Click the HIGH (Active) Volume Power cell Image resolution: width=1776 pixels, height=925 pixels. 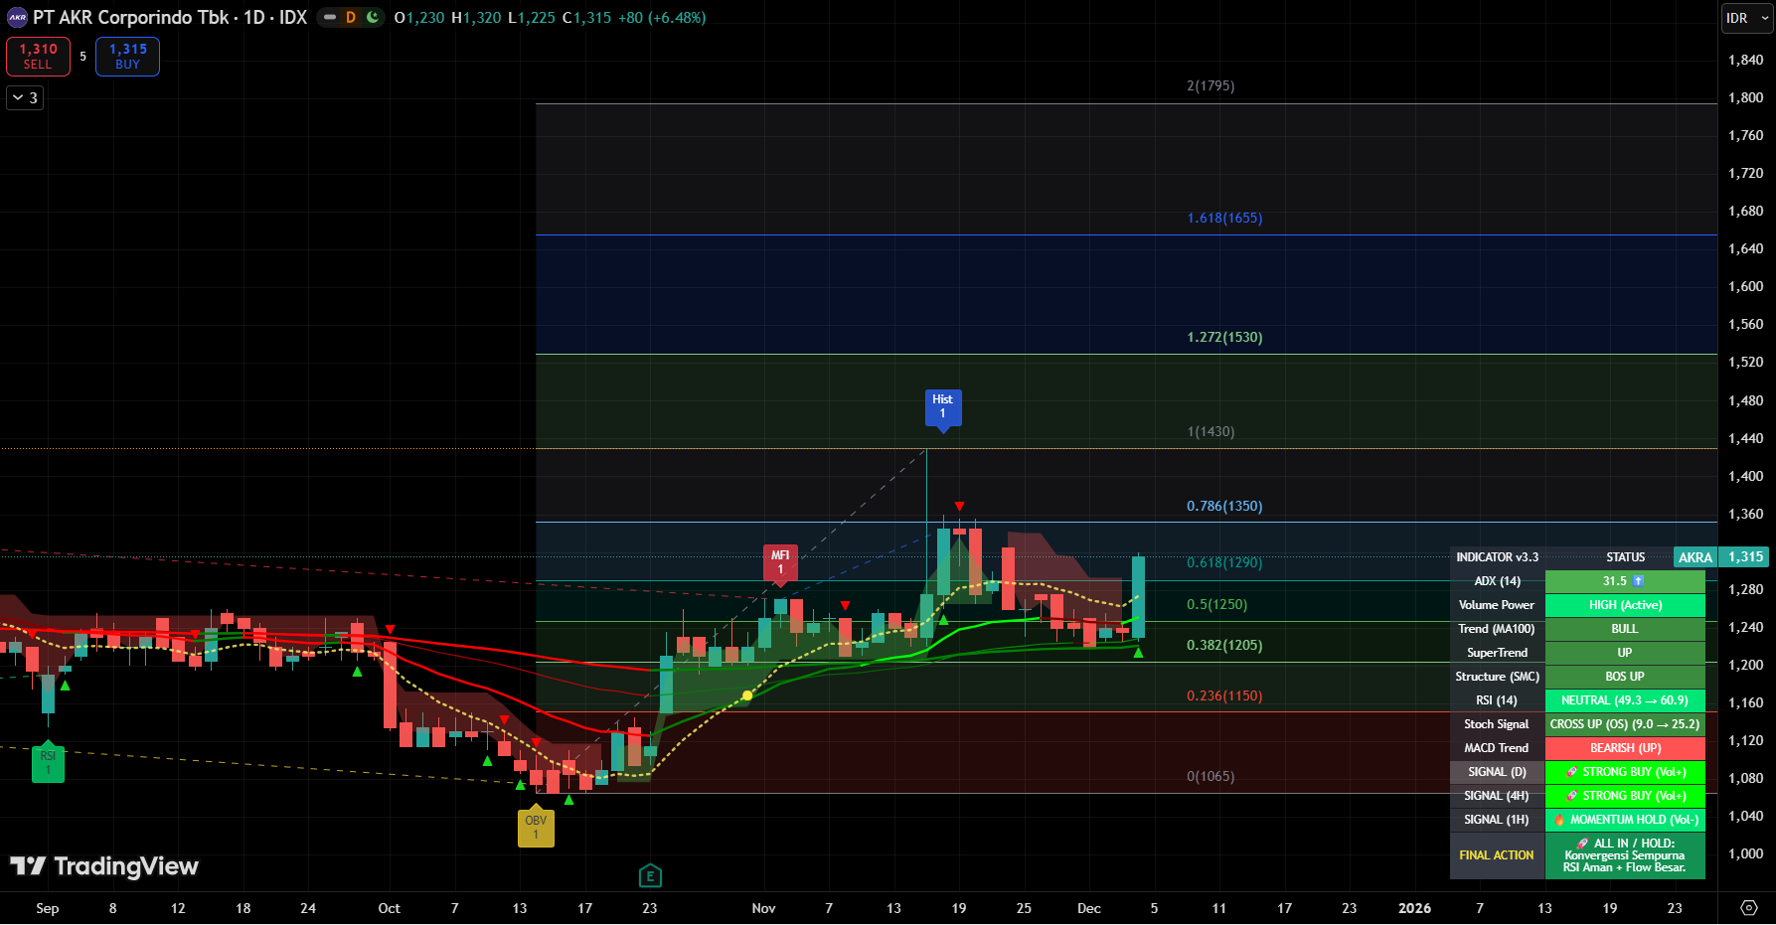[x=1625, y=605]
